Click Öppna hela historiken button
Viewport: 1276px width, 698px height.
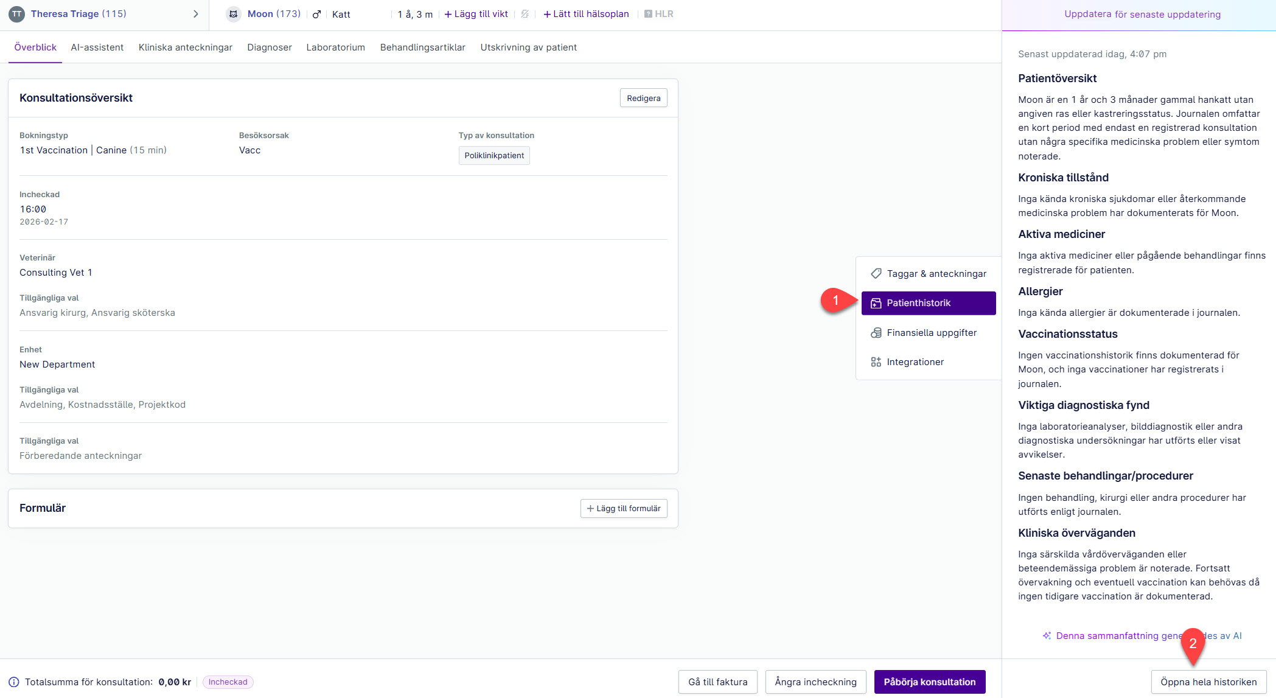click(x=1208, y=682)
